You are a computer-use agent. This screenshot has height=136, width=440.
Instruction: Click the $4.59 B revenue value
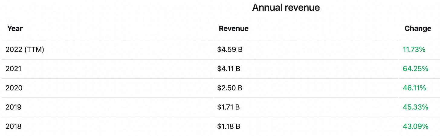pyautogui.click(x=230, y=50)
